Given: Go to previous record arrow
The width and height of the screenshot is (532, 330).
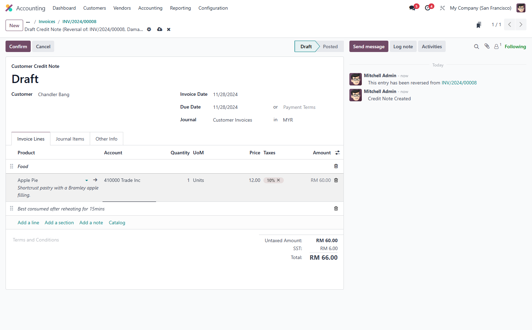Looking at the screenshot, I should tap(510, 24).
